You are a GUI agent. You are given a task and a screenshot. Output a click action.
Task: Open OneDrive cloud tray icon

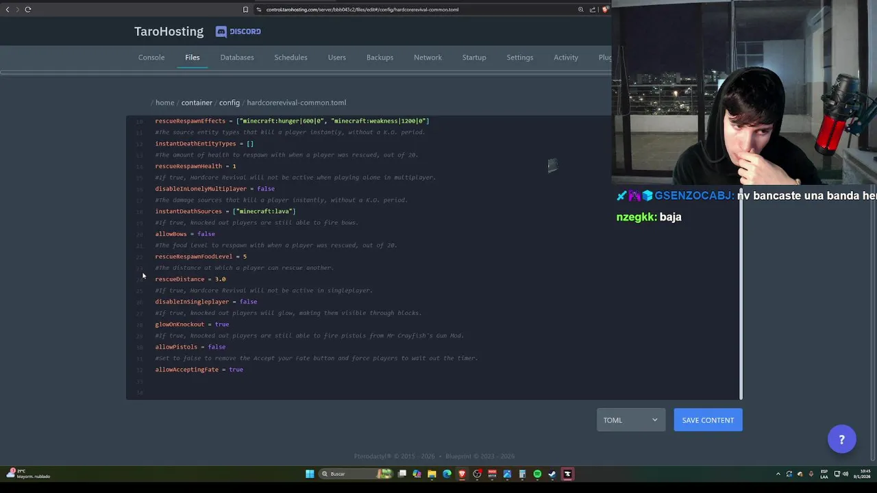click(x=800, y=474)
